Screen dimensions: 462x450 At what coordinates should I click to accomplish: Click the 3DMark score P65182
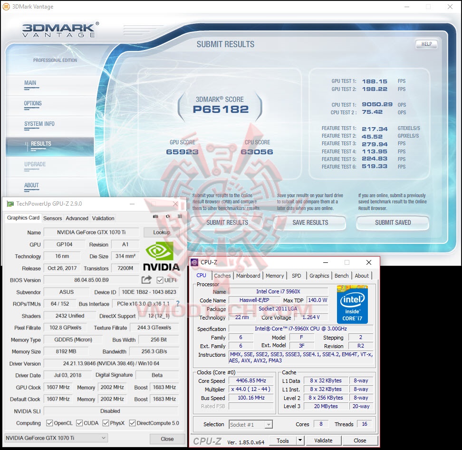pyautogui.click(x=221, y=110)
